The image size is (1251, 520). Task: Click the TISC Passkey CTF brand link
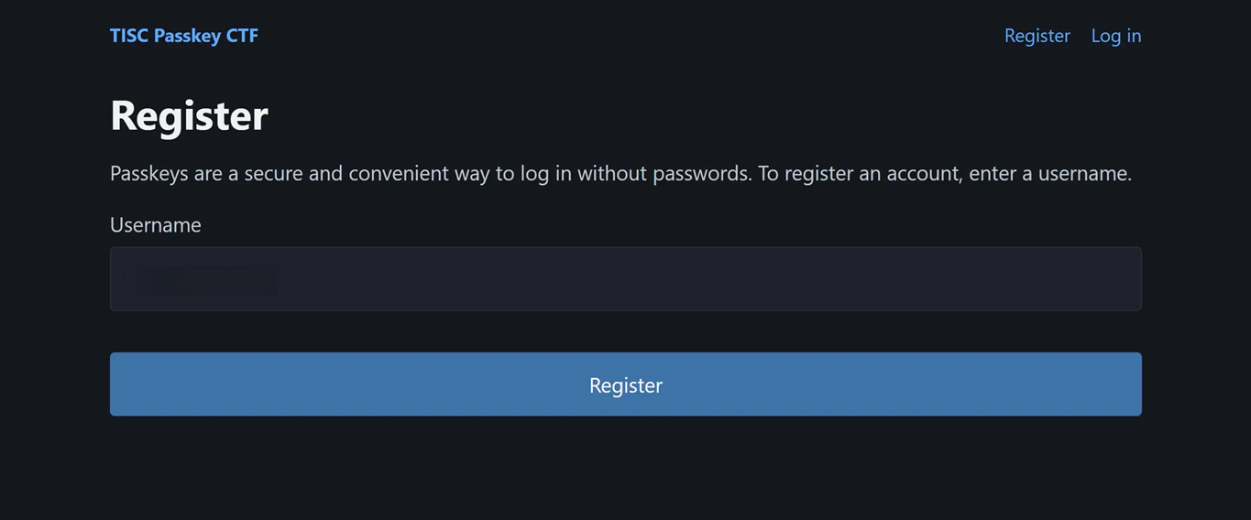(184, 36)
